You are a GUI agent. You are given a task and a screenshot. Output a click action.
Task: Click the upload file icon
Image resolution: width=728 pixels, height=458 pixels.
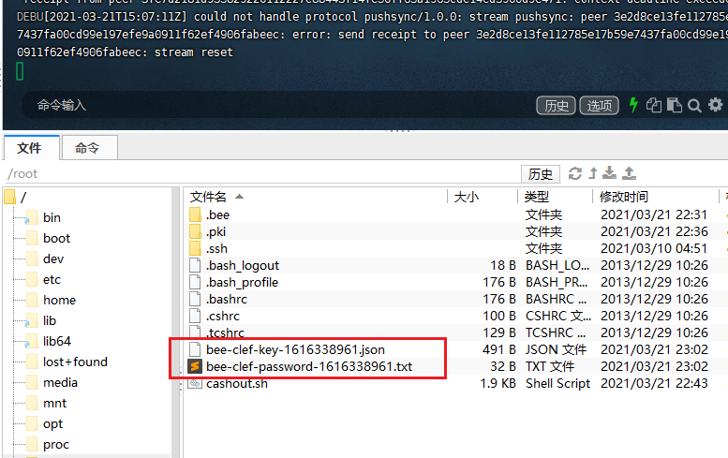[629, 173]
